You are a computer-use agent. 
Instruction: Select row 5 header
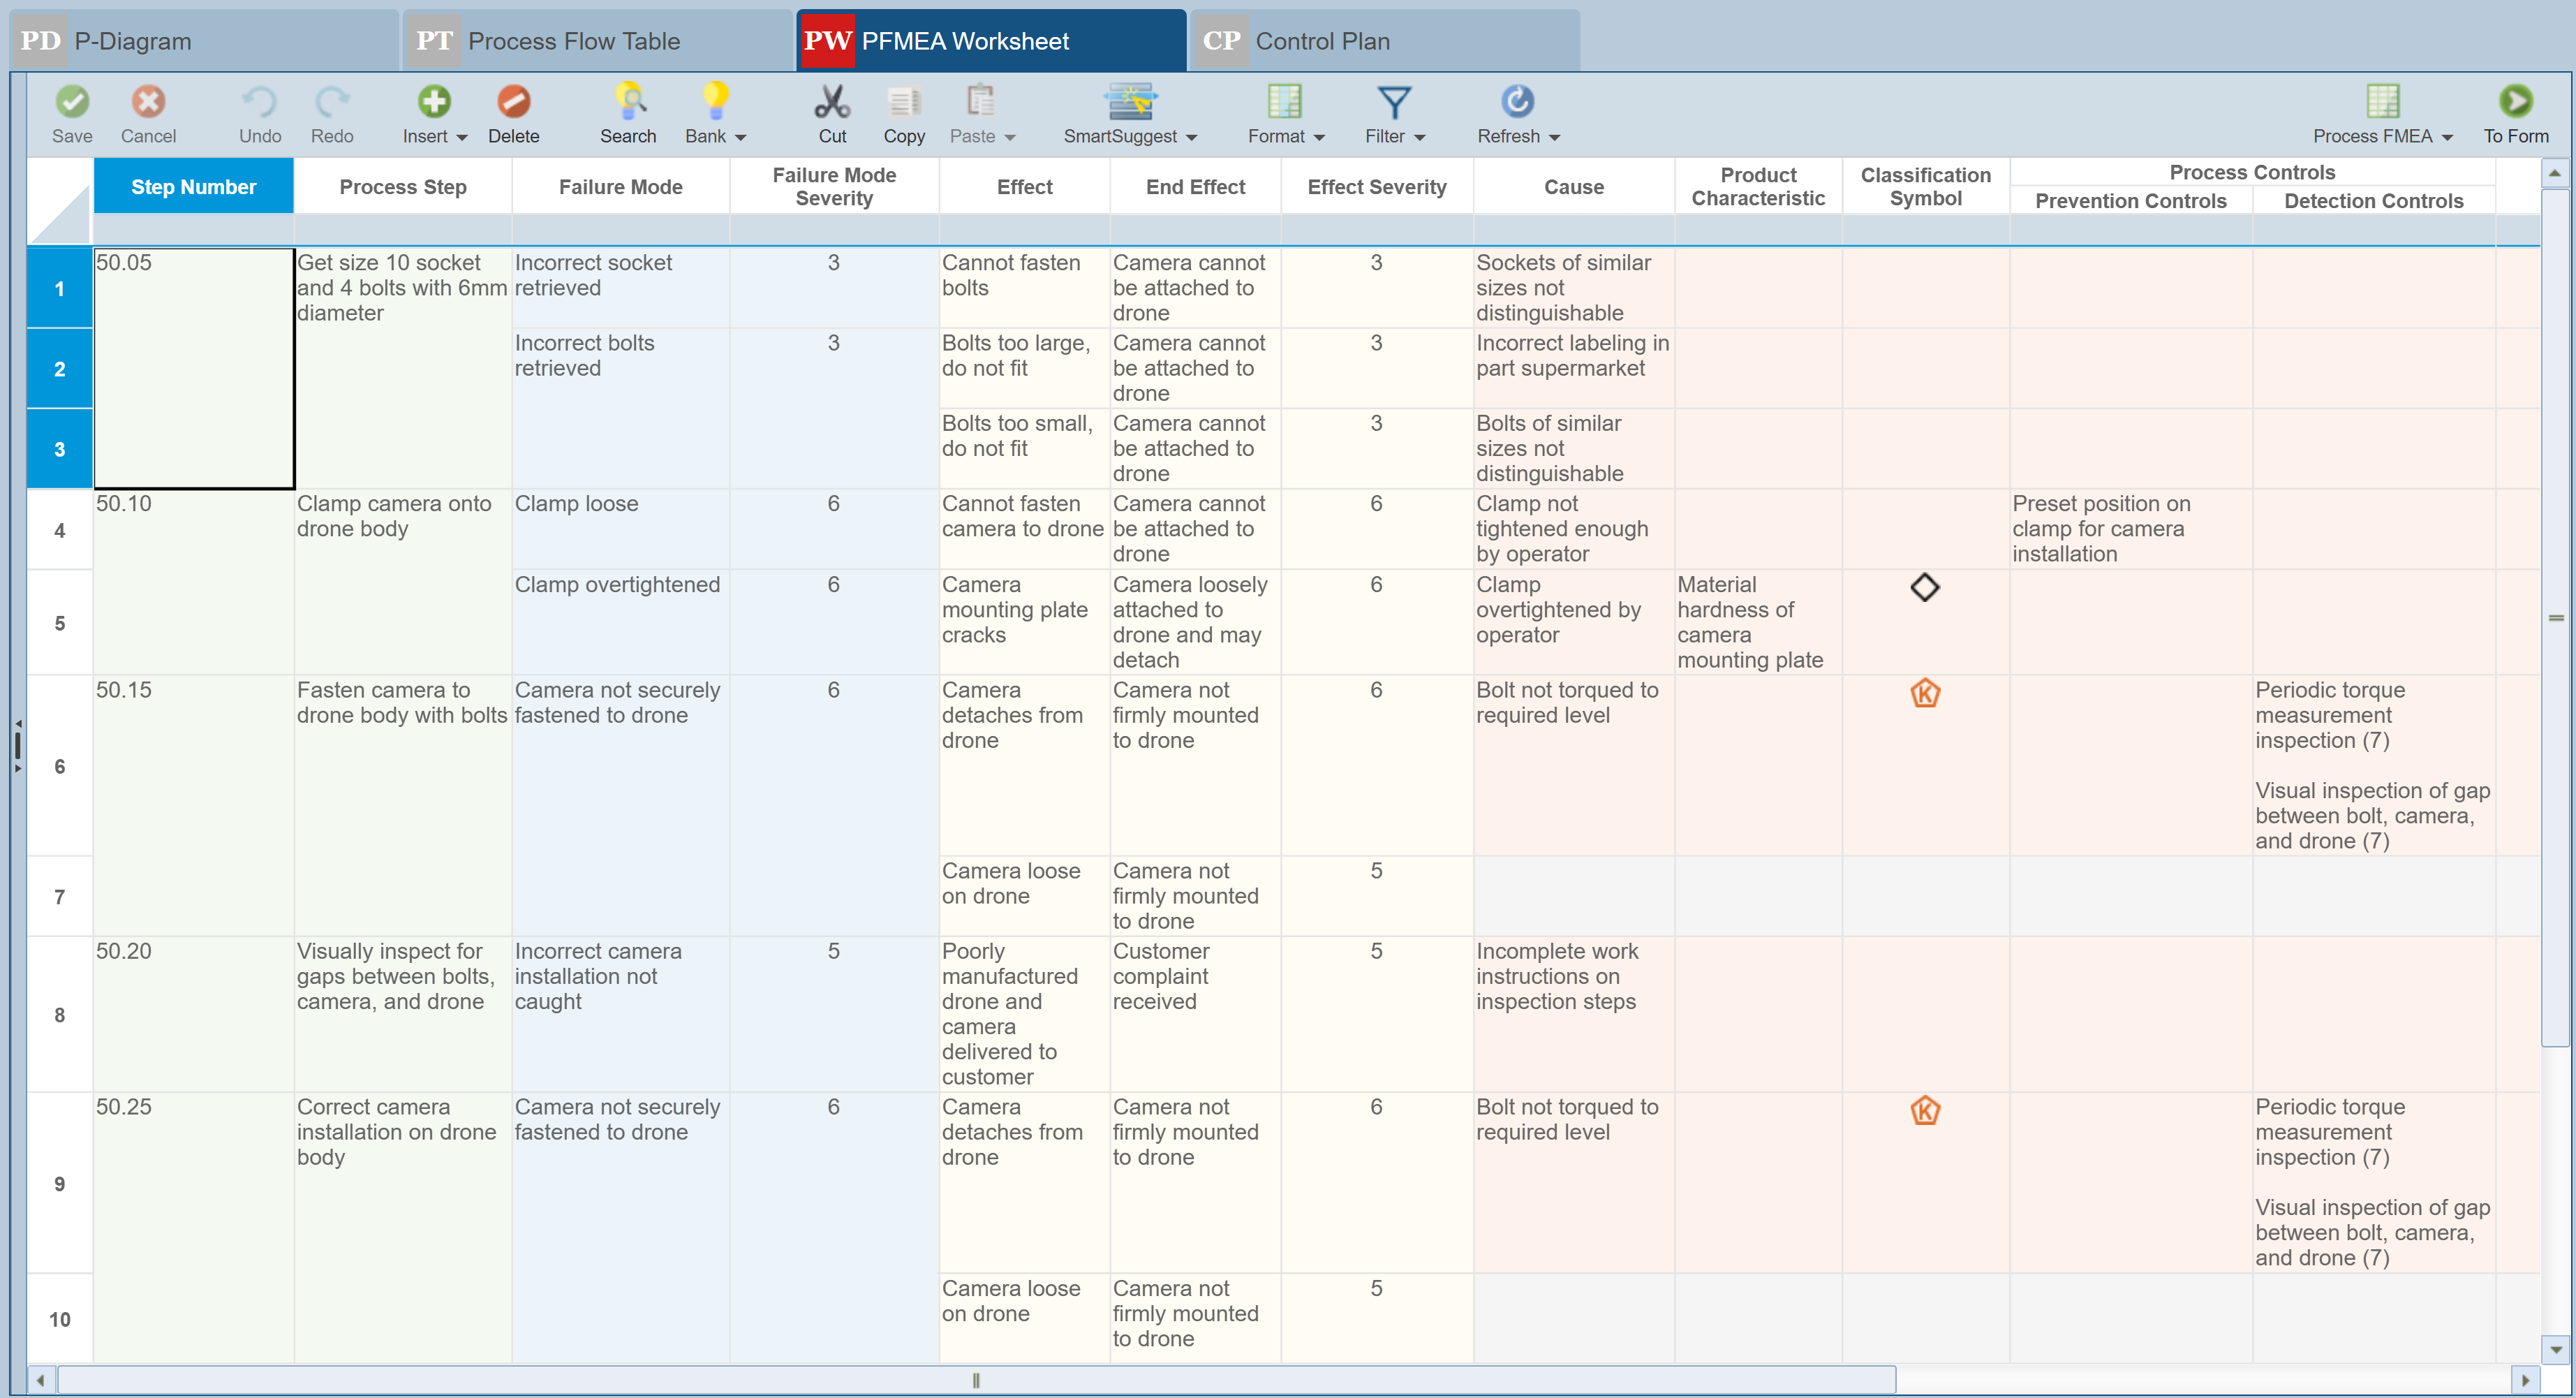point(59,623)
